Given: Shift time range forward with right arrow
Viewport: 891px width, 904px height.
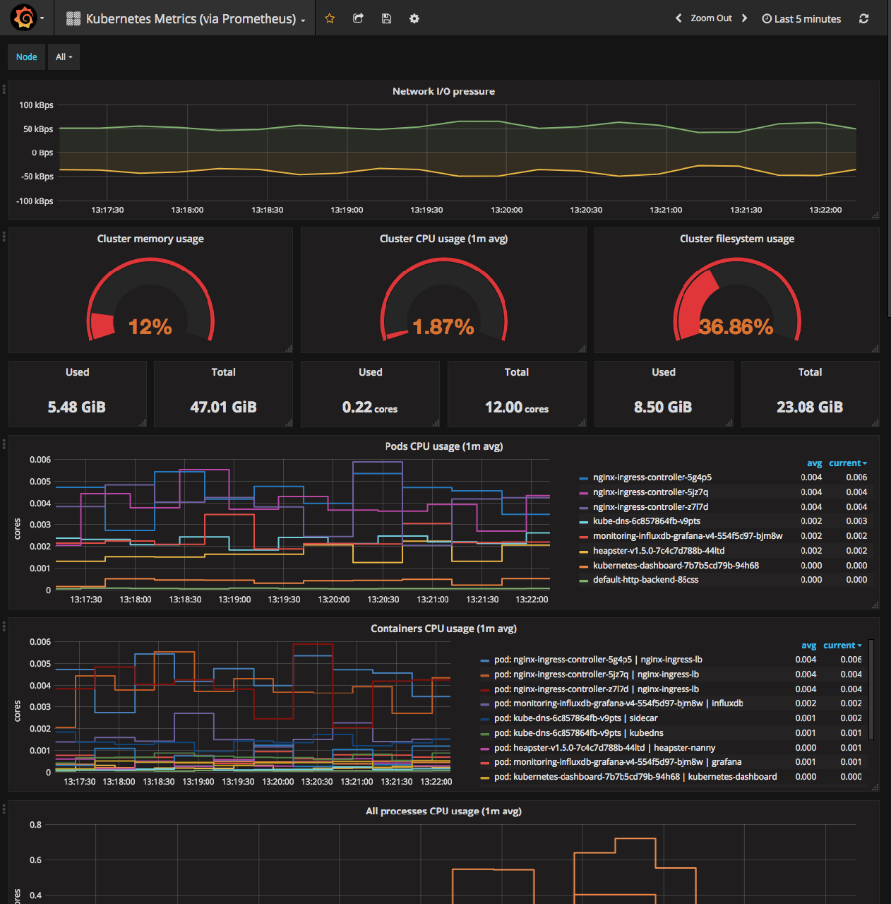Looking at the screenshot, I should point(744,18).
